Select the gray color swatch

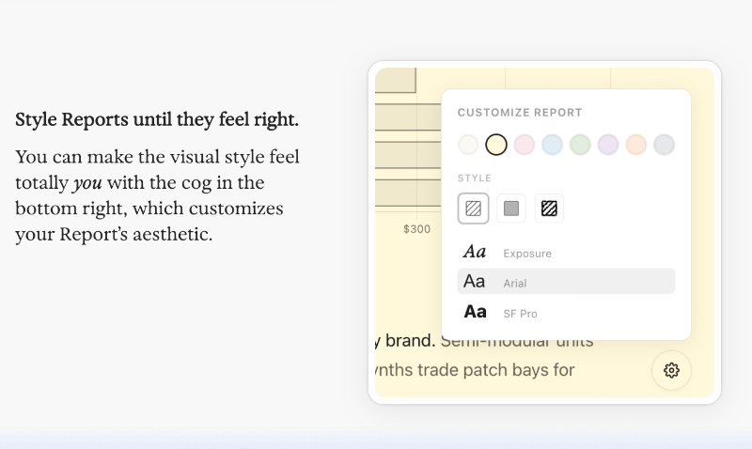tap(665, 145)
